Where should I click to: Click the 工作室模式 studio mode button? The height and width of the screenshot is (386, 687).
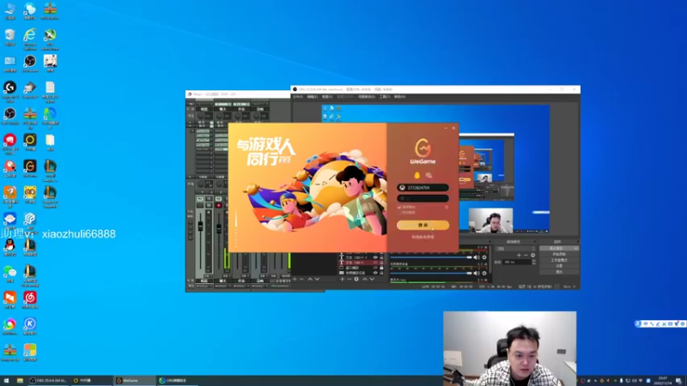click(559, 260)
